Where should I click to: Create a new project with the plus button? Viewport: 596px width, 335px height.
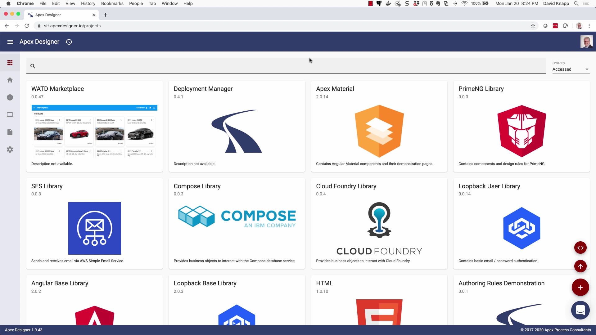(x=580, y=287)
